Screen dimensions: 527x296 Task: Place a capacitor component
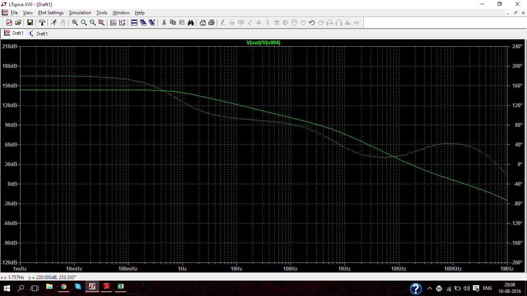258,23
